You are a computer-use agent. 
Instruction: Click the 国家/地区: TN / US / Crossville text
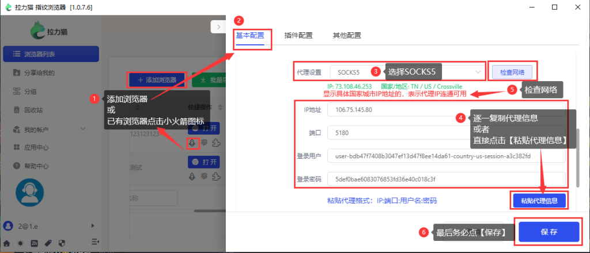421,86
